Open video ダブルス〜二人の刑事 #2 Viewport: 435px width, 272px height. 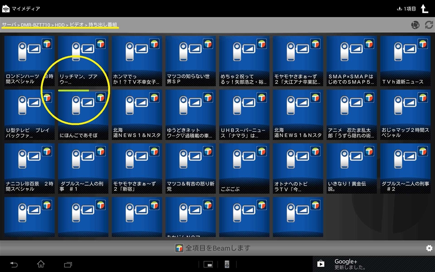point(405,168)
